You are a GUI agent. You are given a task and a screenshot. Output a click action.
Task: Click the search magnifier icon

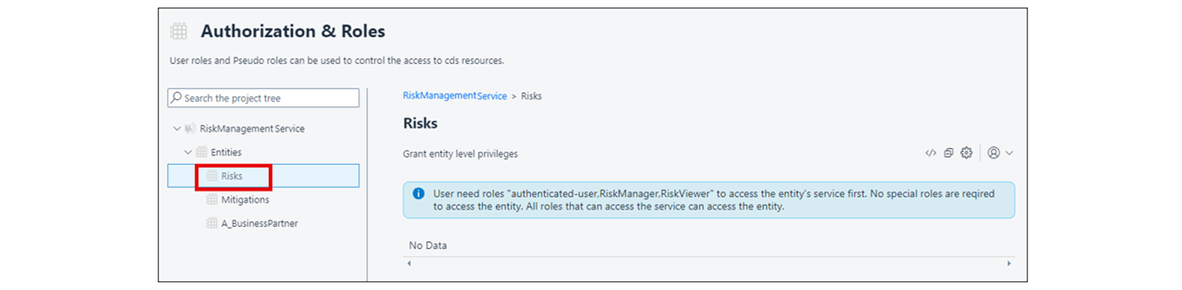(176, 97)
